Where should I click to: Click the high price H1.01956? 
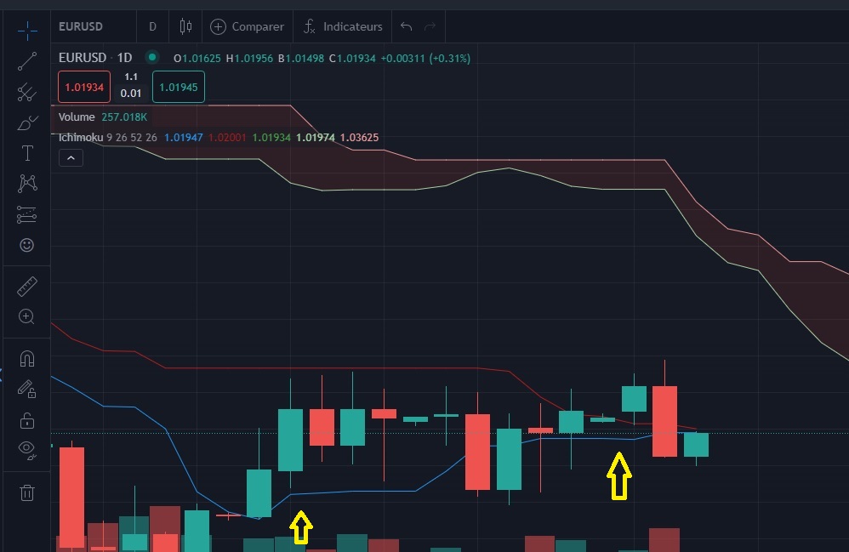(x=249, y=59)
